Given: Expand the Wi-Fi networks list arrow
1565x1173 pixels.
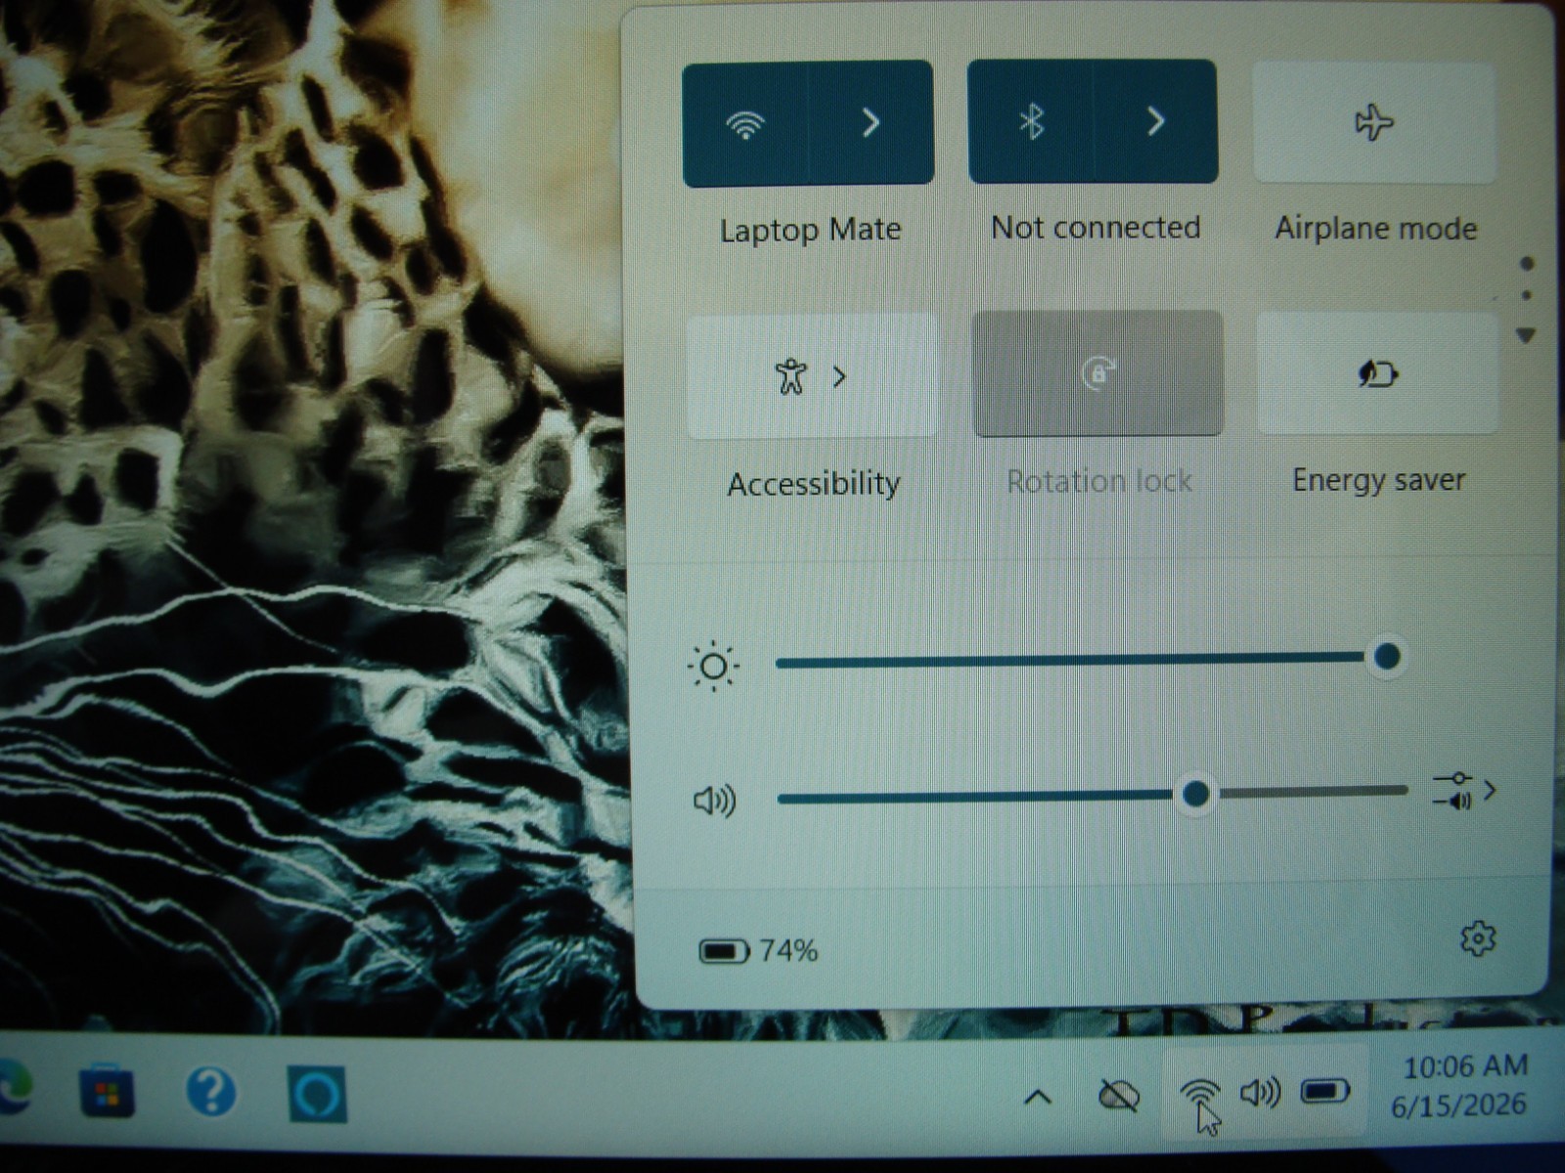Looking at the screenshot, I should point(871,123).
